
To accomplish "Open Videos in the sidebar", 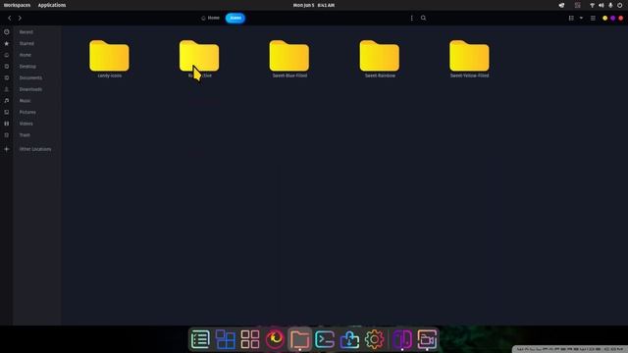I will click(26, 124).
